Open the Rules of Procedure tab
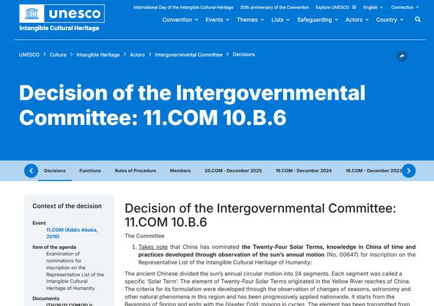 click(x=136, y=171)
